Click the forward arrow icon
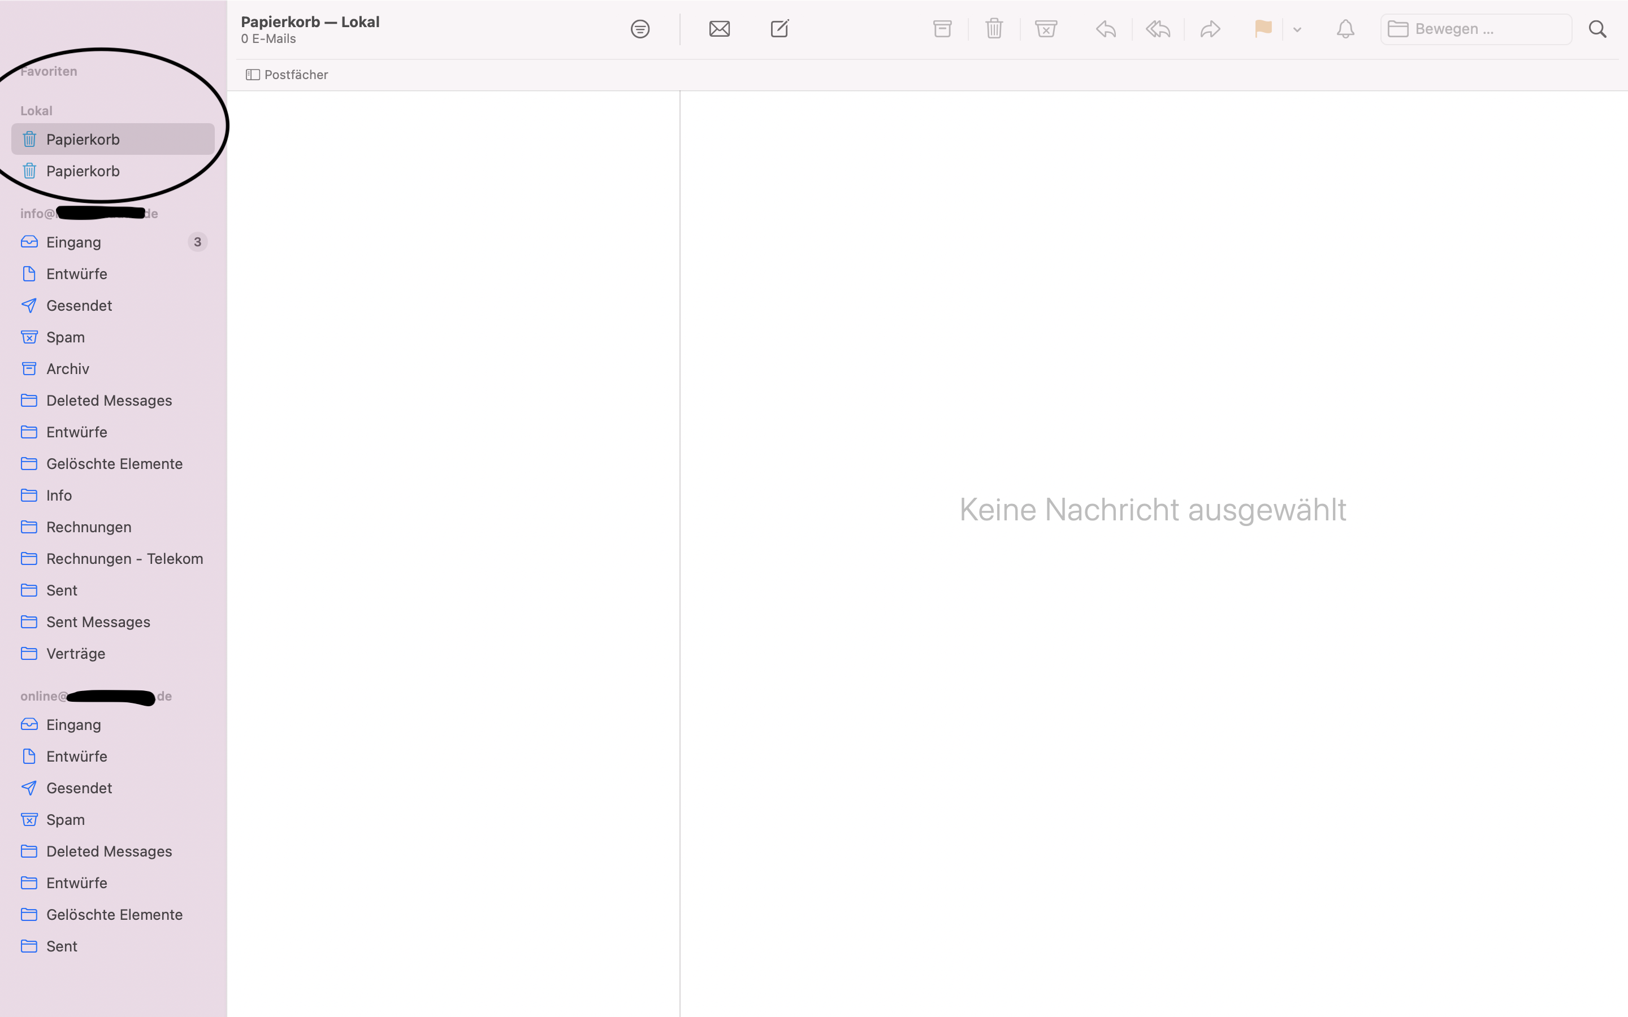Viewport: 1628px width, 1017px height. 1210,29
